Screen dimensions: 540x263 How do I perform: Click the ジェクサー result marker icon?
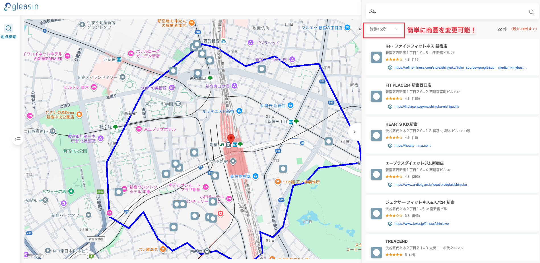376,213
